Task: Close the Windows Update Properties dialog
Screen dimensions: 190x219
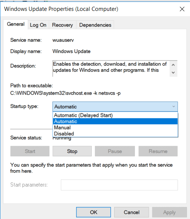Action: (182, 9)
